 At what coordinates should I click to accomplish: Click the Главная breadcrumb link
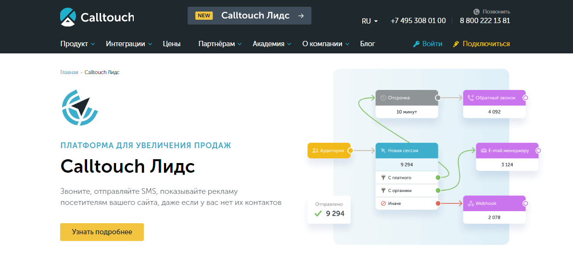tap(69, 72)
